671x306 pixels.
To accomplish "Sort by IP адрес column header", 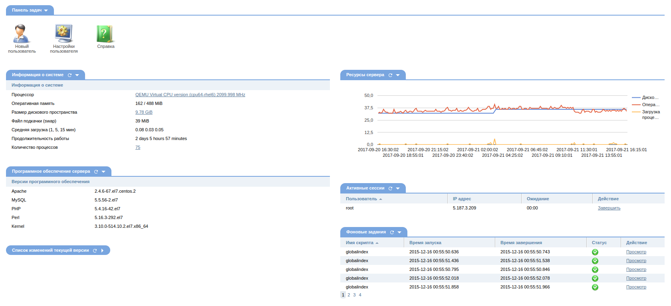I will tap(462, 199).
